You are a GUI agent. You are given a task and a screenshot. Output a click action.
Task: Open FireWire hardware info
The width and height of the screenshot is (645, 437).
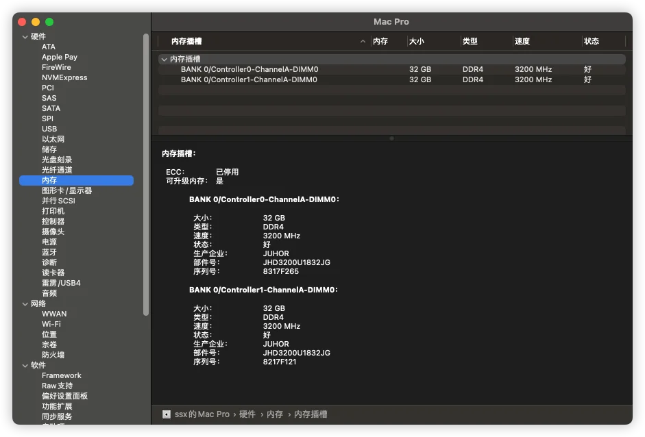click(56, 67)
